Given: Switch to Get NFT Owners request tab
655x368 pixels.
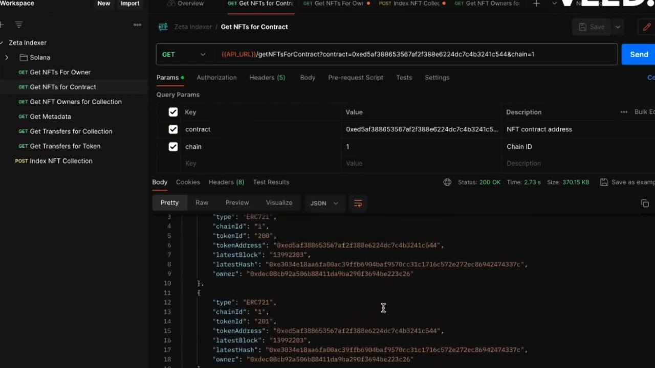Looking at the screenshot, I should click(487, 4).
